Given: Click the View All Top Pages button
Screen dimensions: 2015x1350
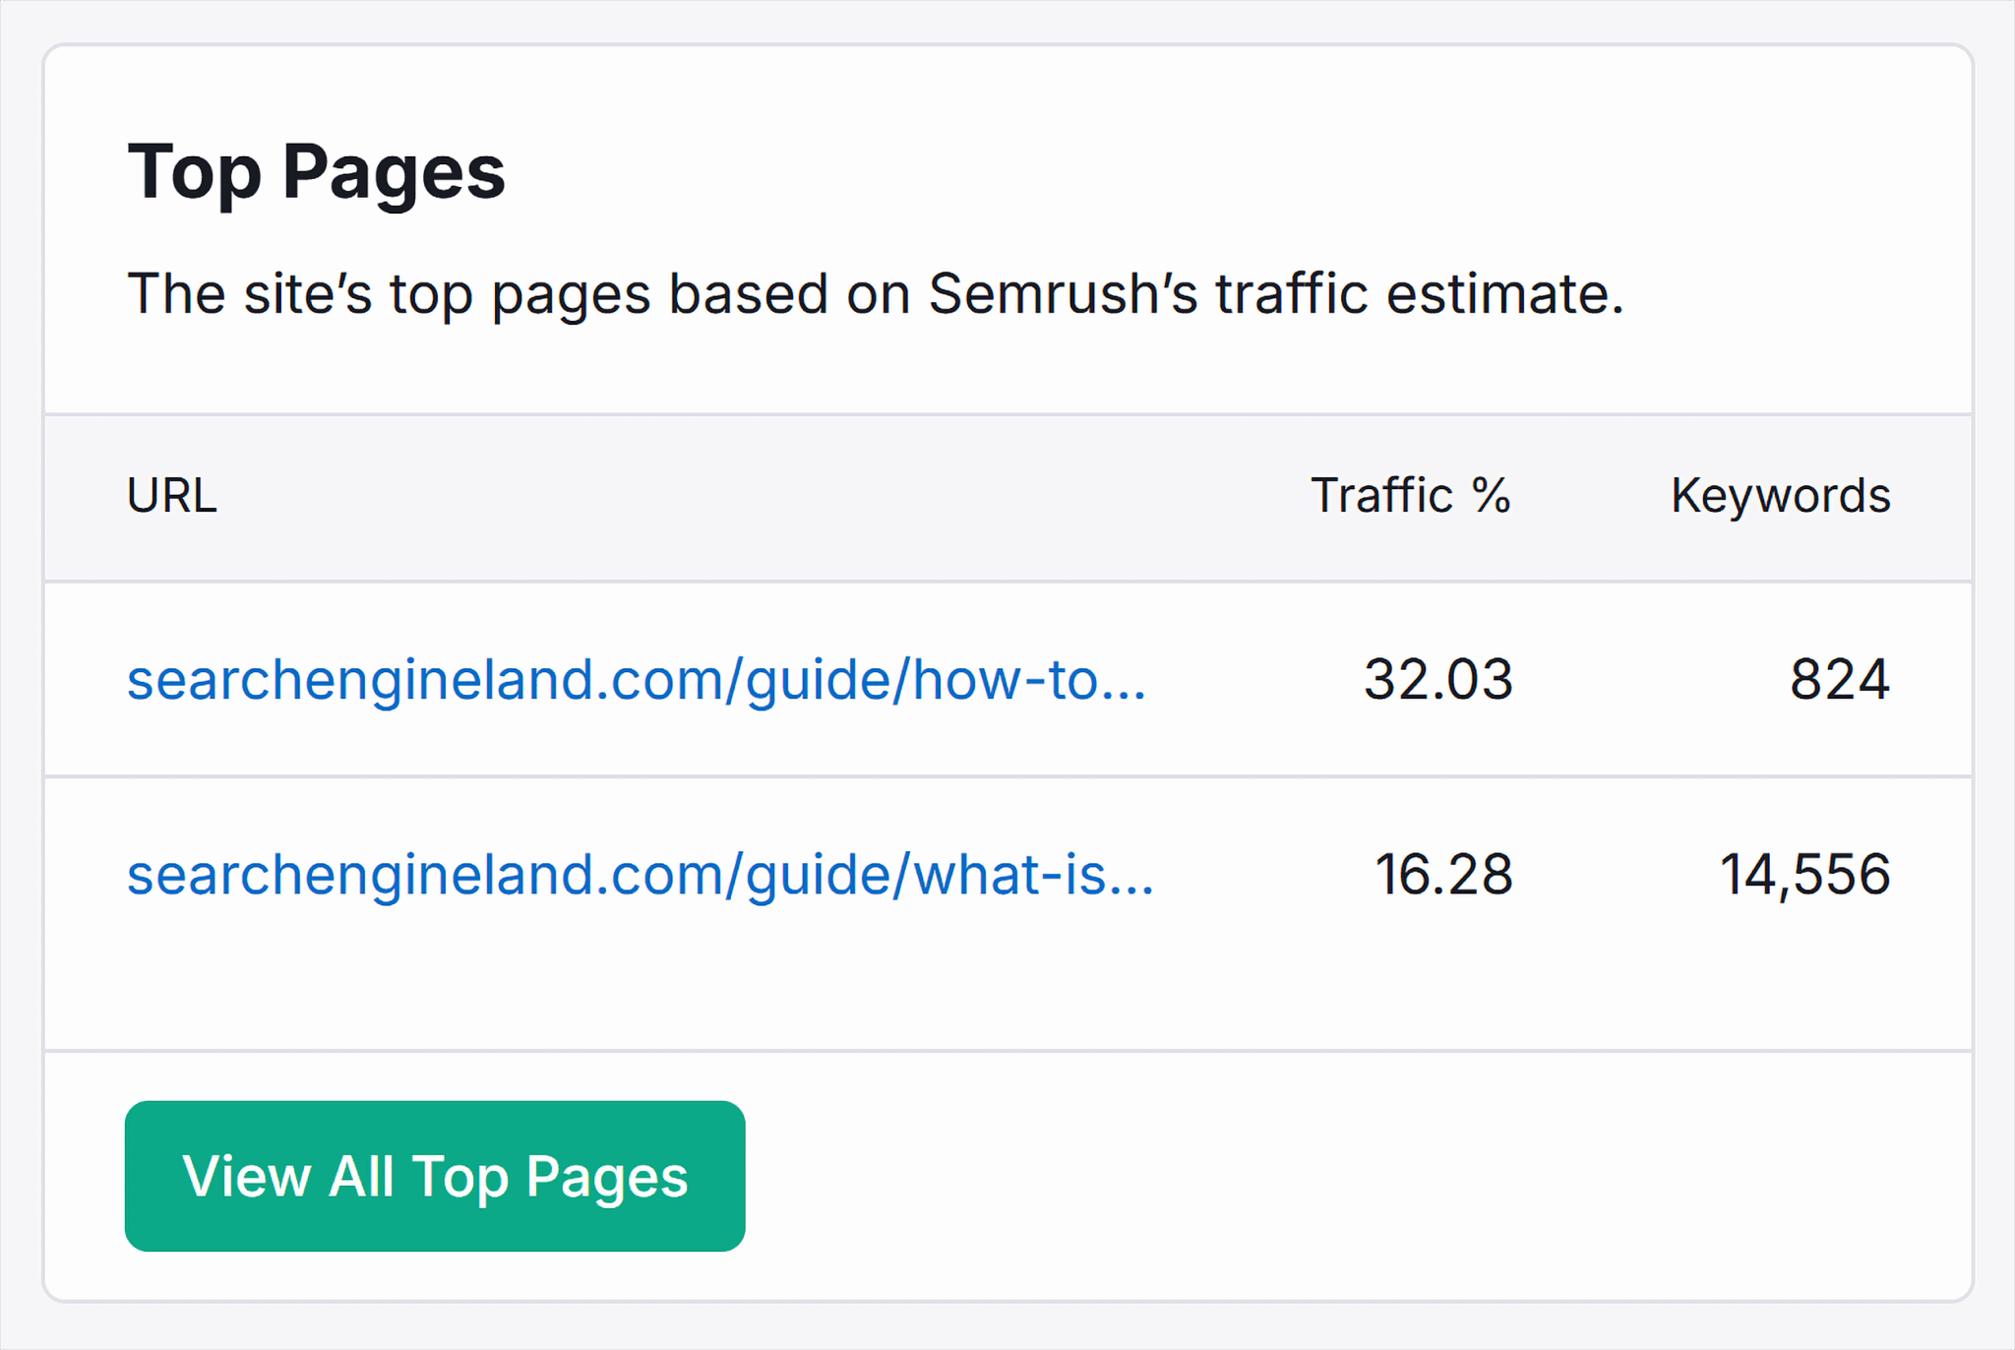Looking at the screenshot, I should point(434,1176).
